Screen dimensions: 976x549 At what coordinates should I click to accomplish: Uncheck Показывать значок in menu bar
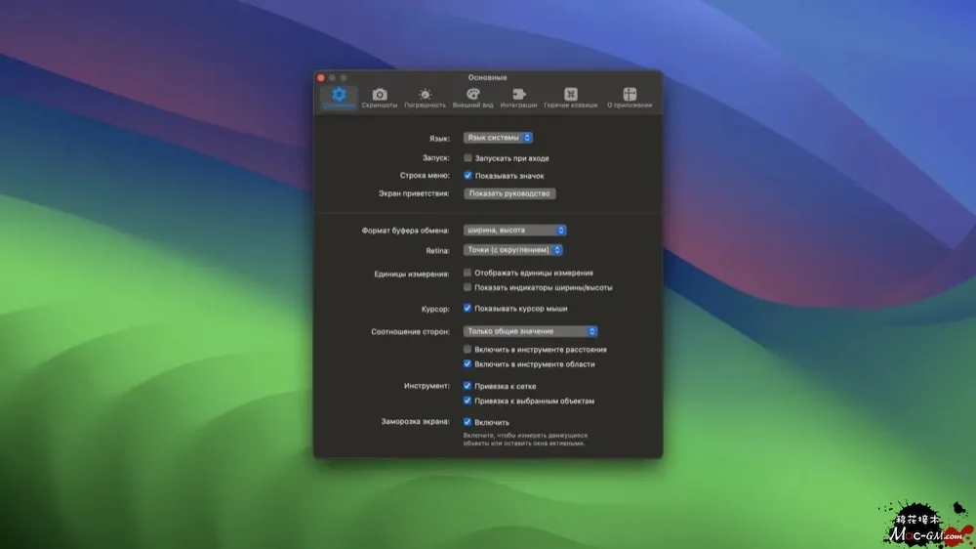point(468,175)
